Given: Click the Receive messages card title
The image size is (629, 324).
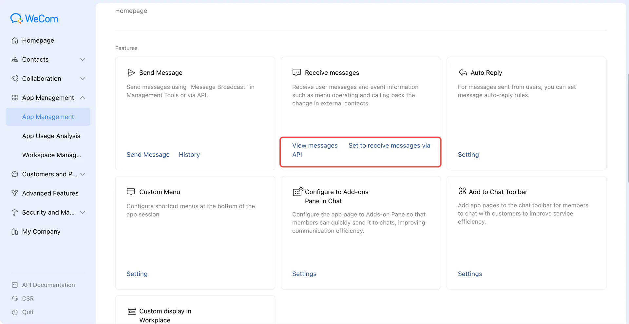Looking at the screenshot, I should point(332,73).
